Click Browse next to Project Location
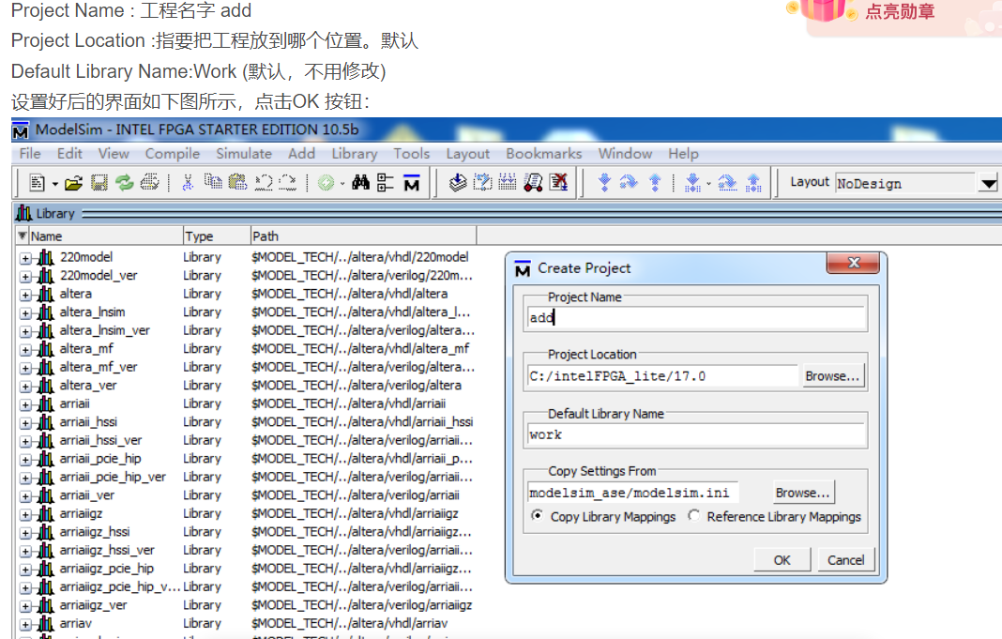This screenshot has width=1002, height=639. pos(832,375)
